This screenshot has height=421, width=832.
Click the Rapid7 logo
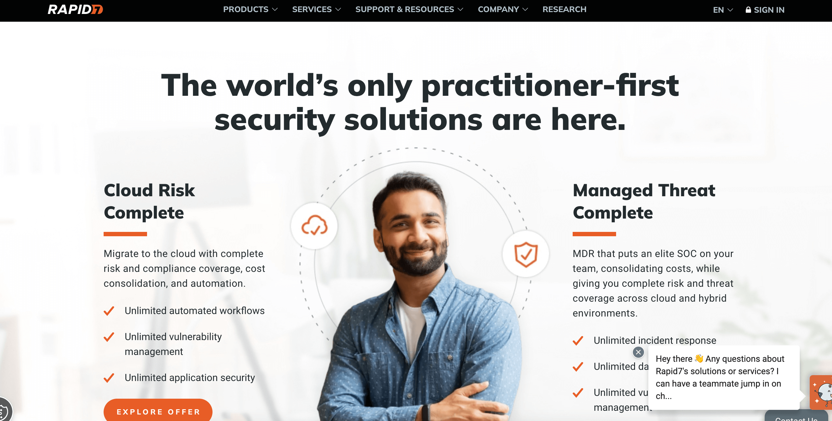tap(75, 9)
